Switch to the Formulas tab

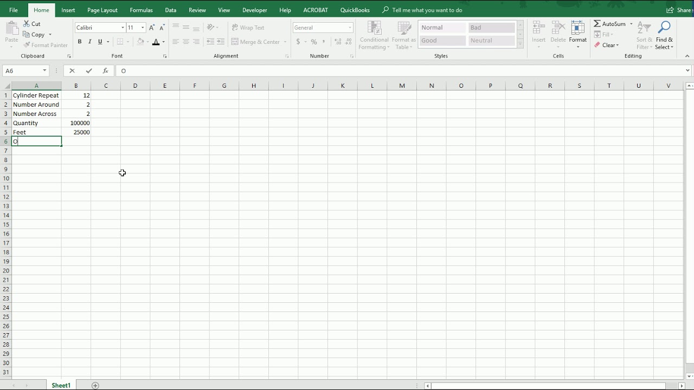click(141, 10)
